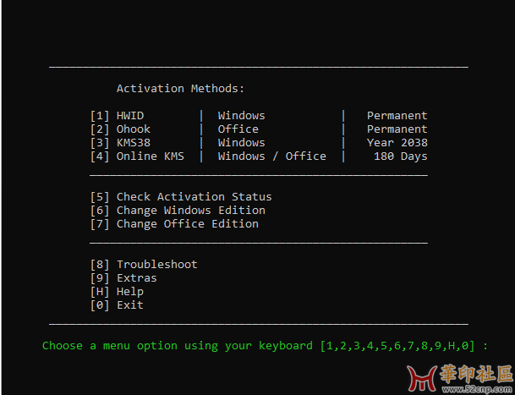
Task: Click the www.52cnp.com watermark link
Action: [478, 390]
